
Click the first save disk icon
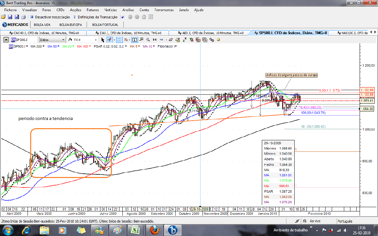click(x=10, y=17)
